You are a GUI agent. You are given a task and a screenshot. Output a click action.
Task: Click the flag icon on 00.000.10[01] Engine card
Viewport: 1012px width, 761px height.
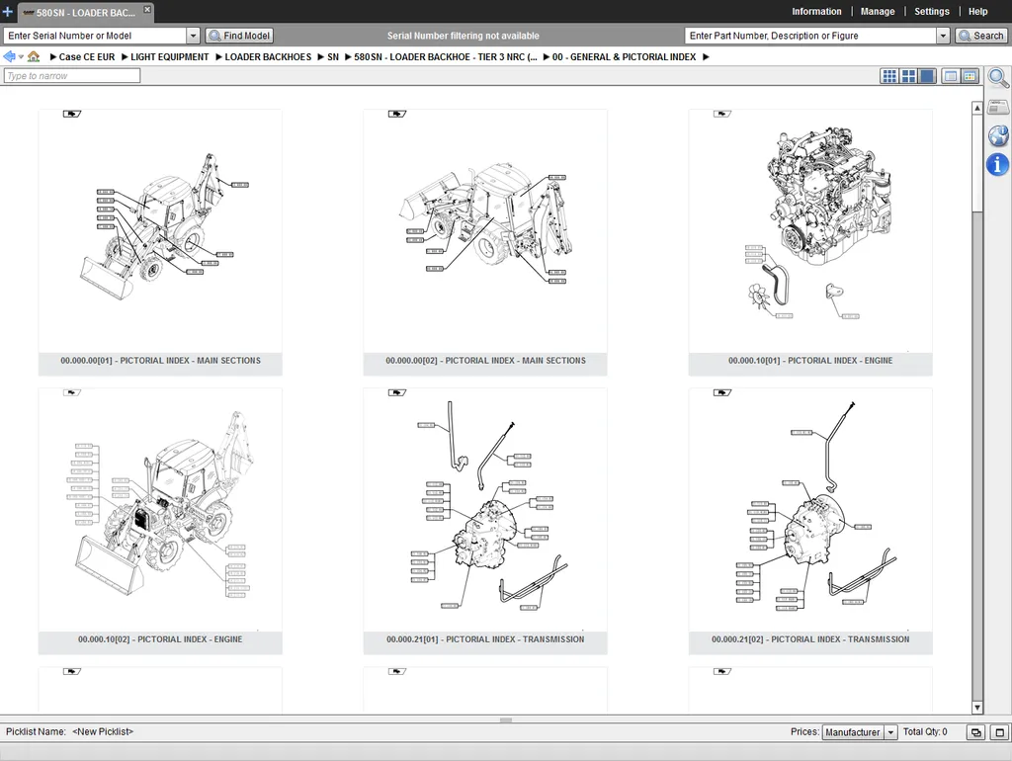[x=722, y=115]
